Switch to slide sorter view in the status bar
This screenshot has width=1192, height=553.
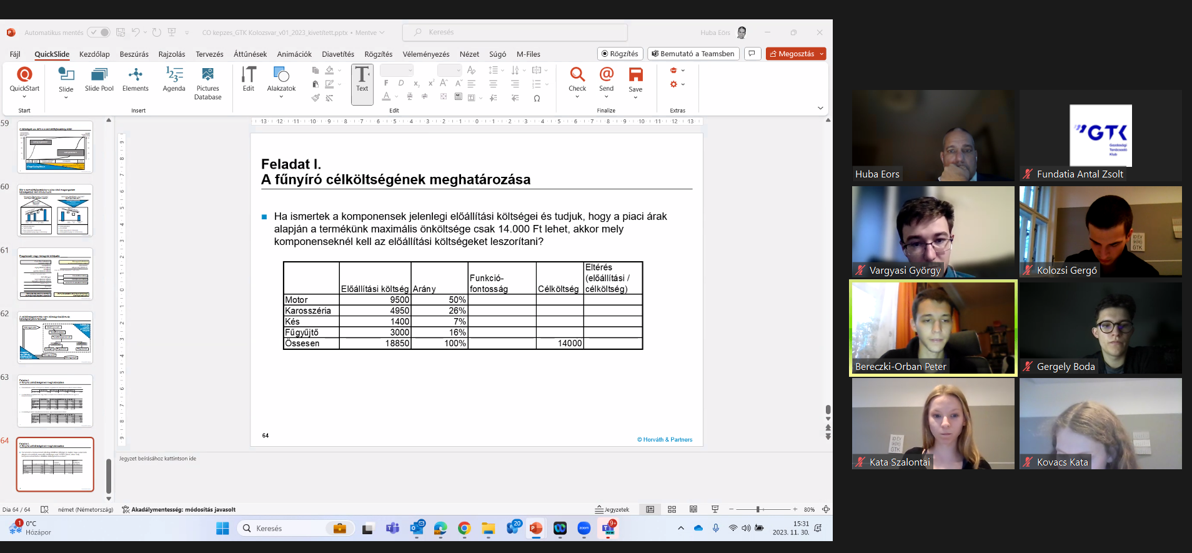coord(672,509)
